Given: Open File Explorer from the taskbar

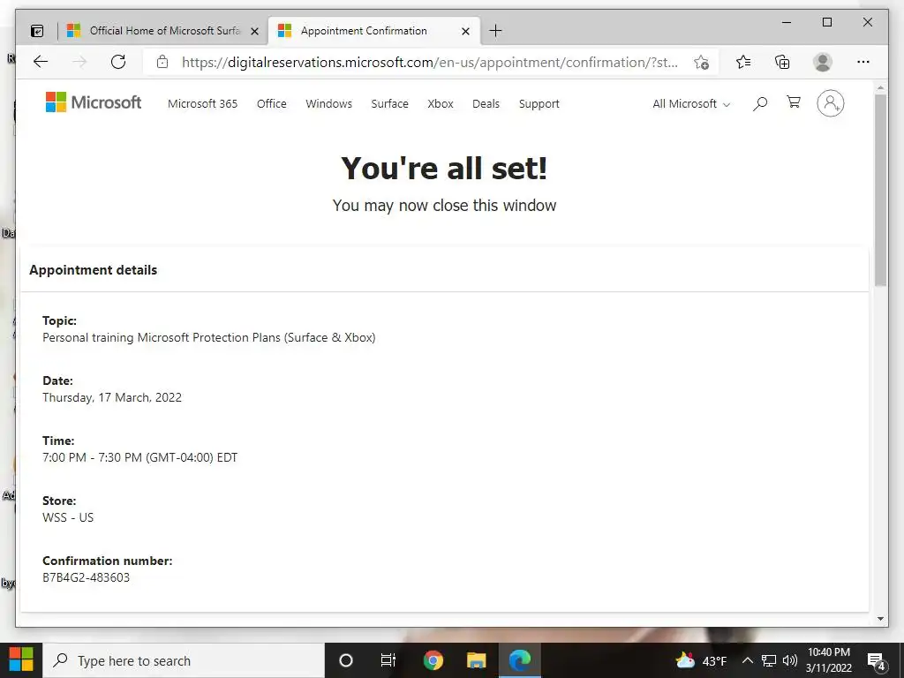Looking at the screenshot, I should pyautogui.click(x=476, y=660).
